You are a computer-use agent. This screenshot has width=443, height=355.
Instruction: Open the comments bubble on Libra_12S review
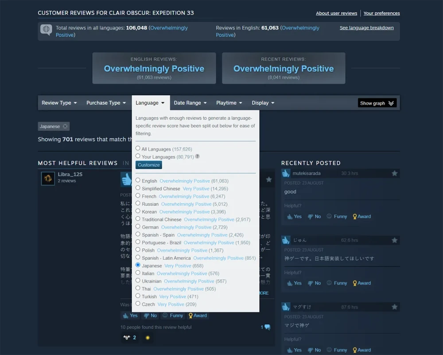pyautogui.click(x=265, y=327)
